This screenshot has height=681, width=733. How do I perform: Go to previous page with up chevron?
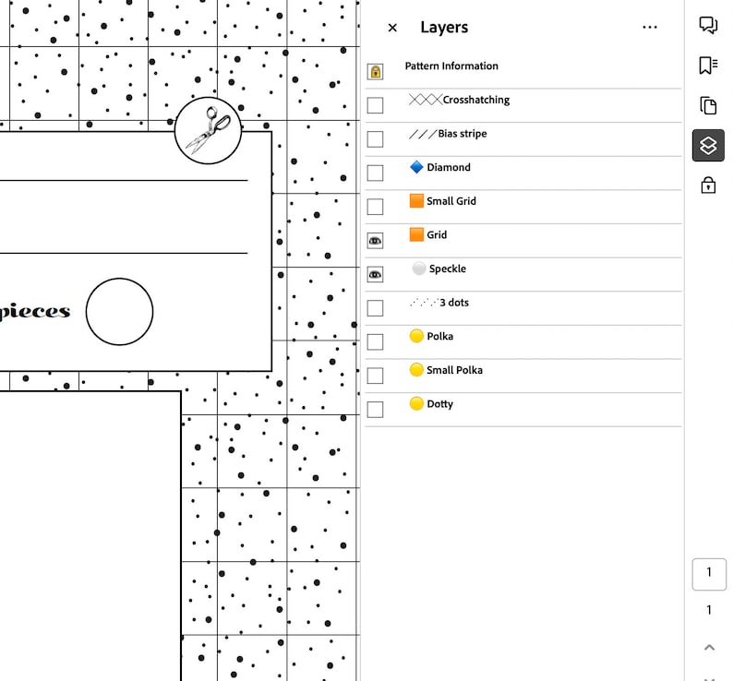[x=709, y=648]
